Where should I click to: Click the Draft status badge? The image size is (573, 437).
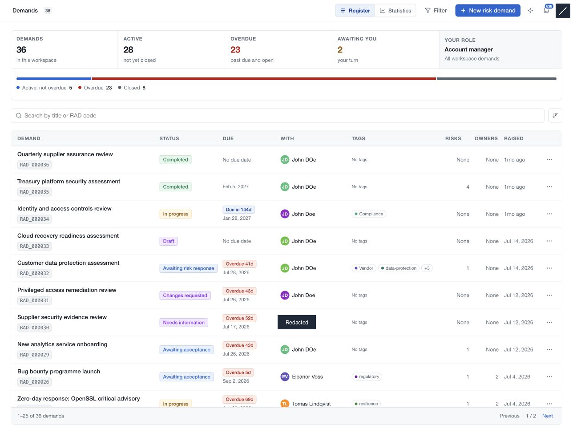coord(169,241)
